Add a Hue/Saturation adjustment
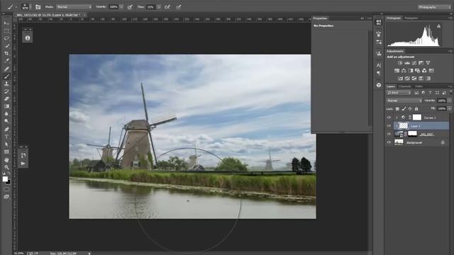 (x=397, y=71)
